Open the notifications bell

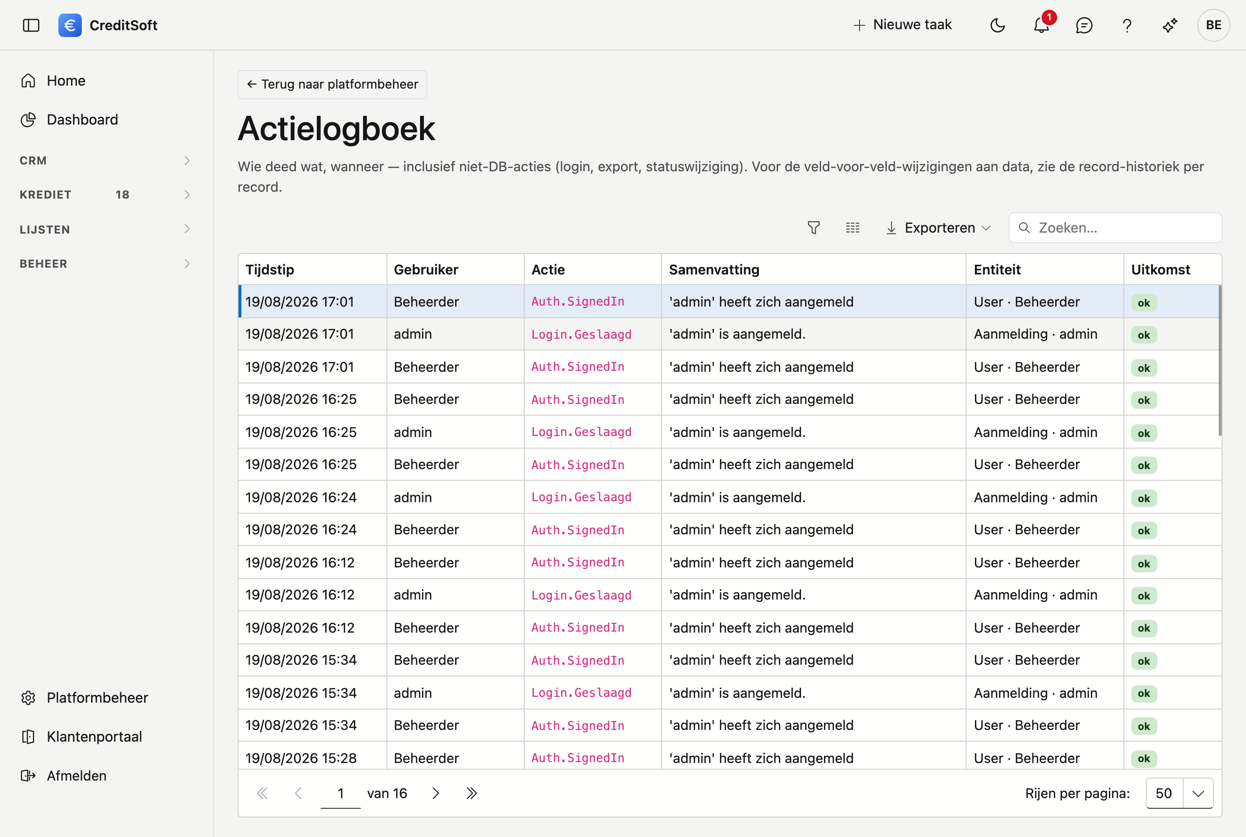[x=1041, y=25]
